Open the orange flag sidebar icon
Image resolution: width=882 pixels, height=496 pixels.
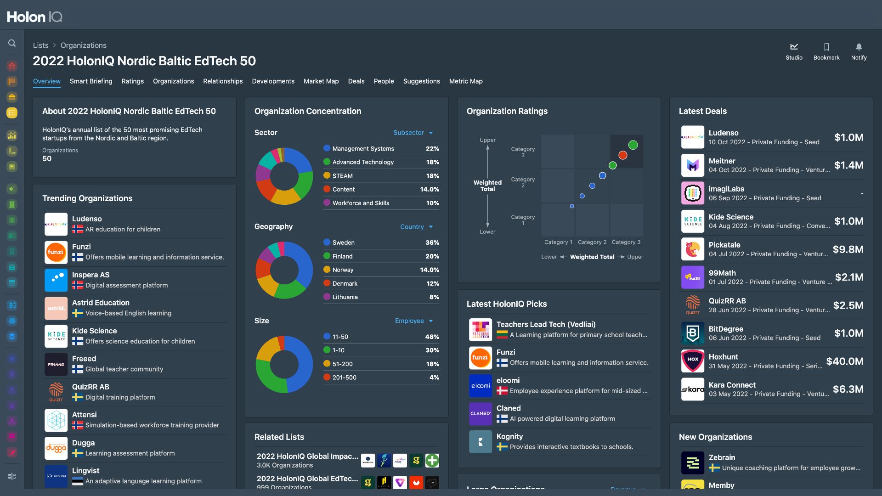tap(12, 81)
